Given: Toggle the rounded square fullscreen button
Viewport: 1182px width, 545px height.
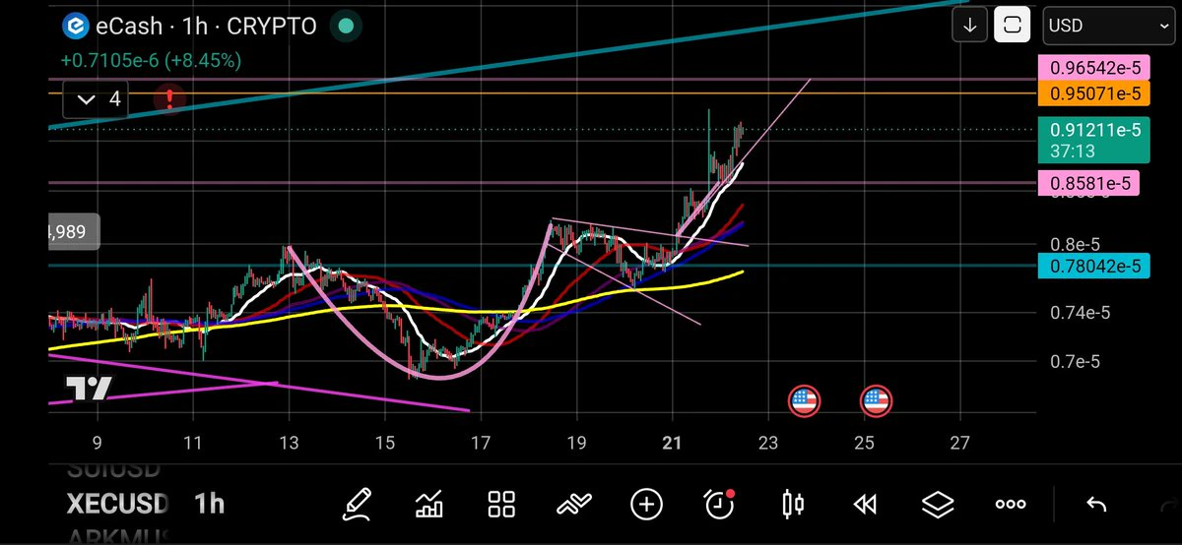Looking at the screenshot, I should click(1012, 26).
